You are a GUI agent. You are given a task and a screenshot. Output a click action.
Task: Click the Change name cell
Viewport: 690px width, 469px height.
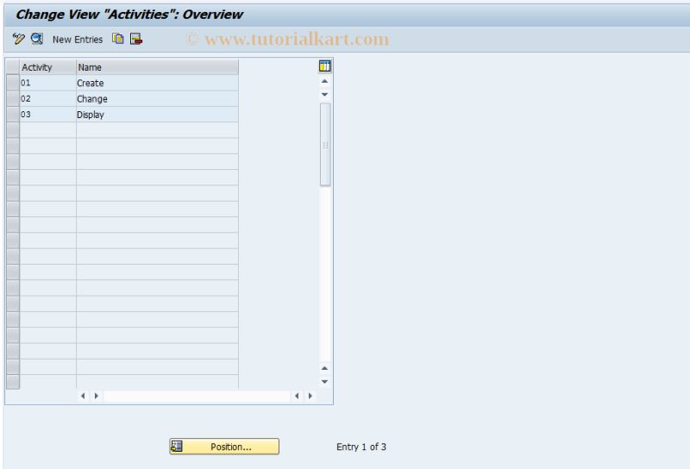pyautogui.click(x=158, y=99)
